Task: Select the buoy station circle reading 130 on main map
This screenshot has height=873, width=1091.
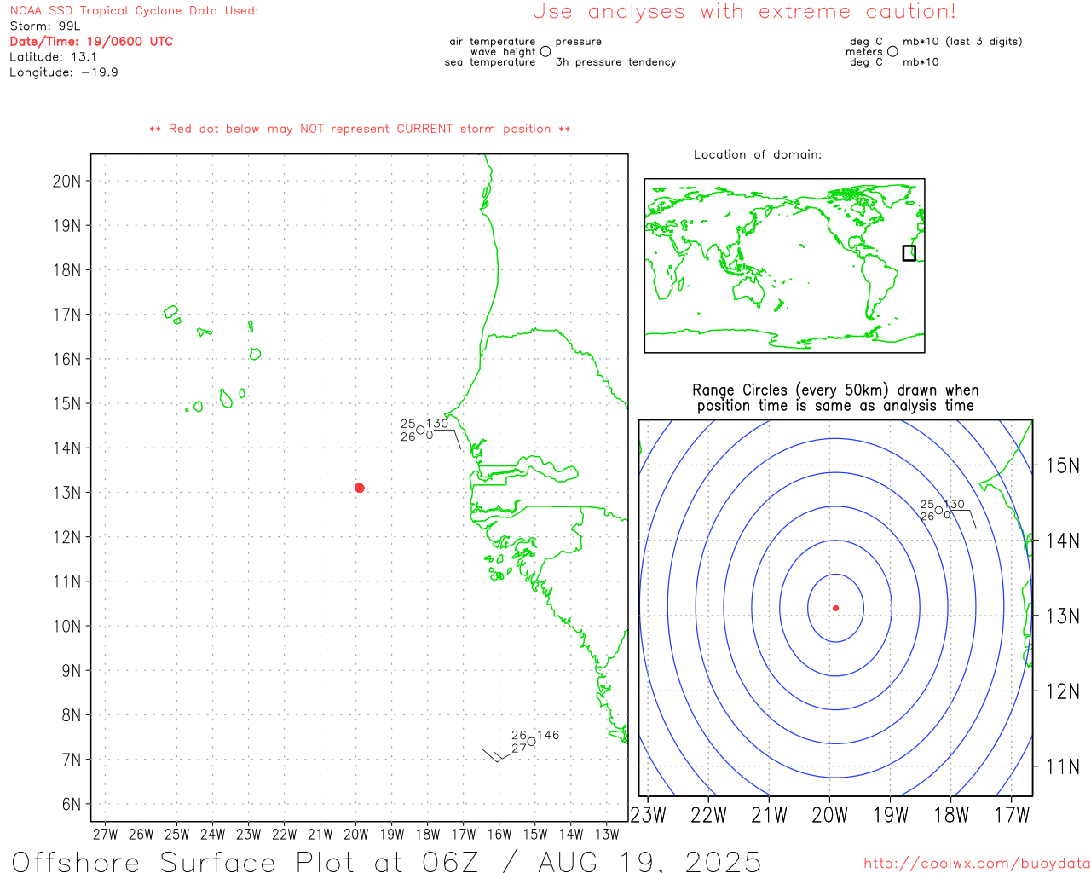Action: point(420,431)
